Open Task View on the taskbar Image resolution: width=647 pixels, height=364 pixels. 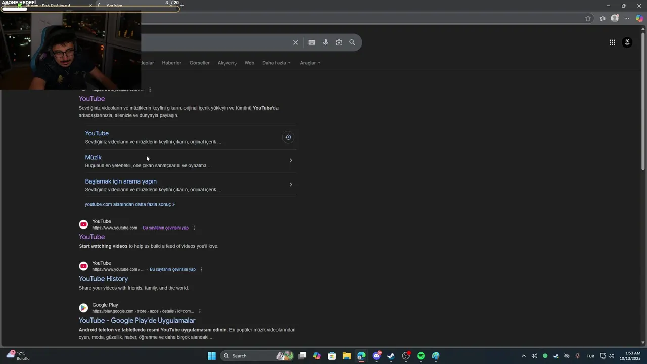302,356
